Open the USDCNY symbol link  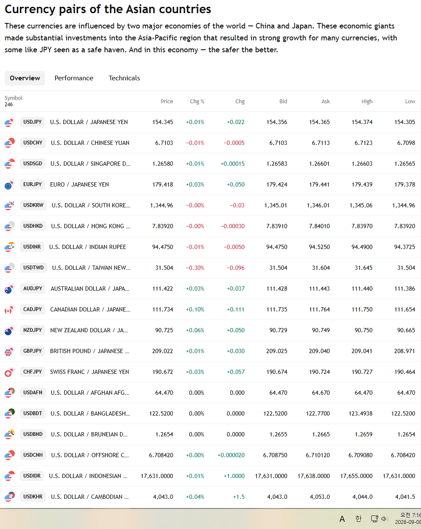(x=33, y=143)
